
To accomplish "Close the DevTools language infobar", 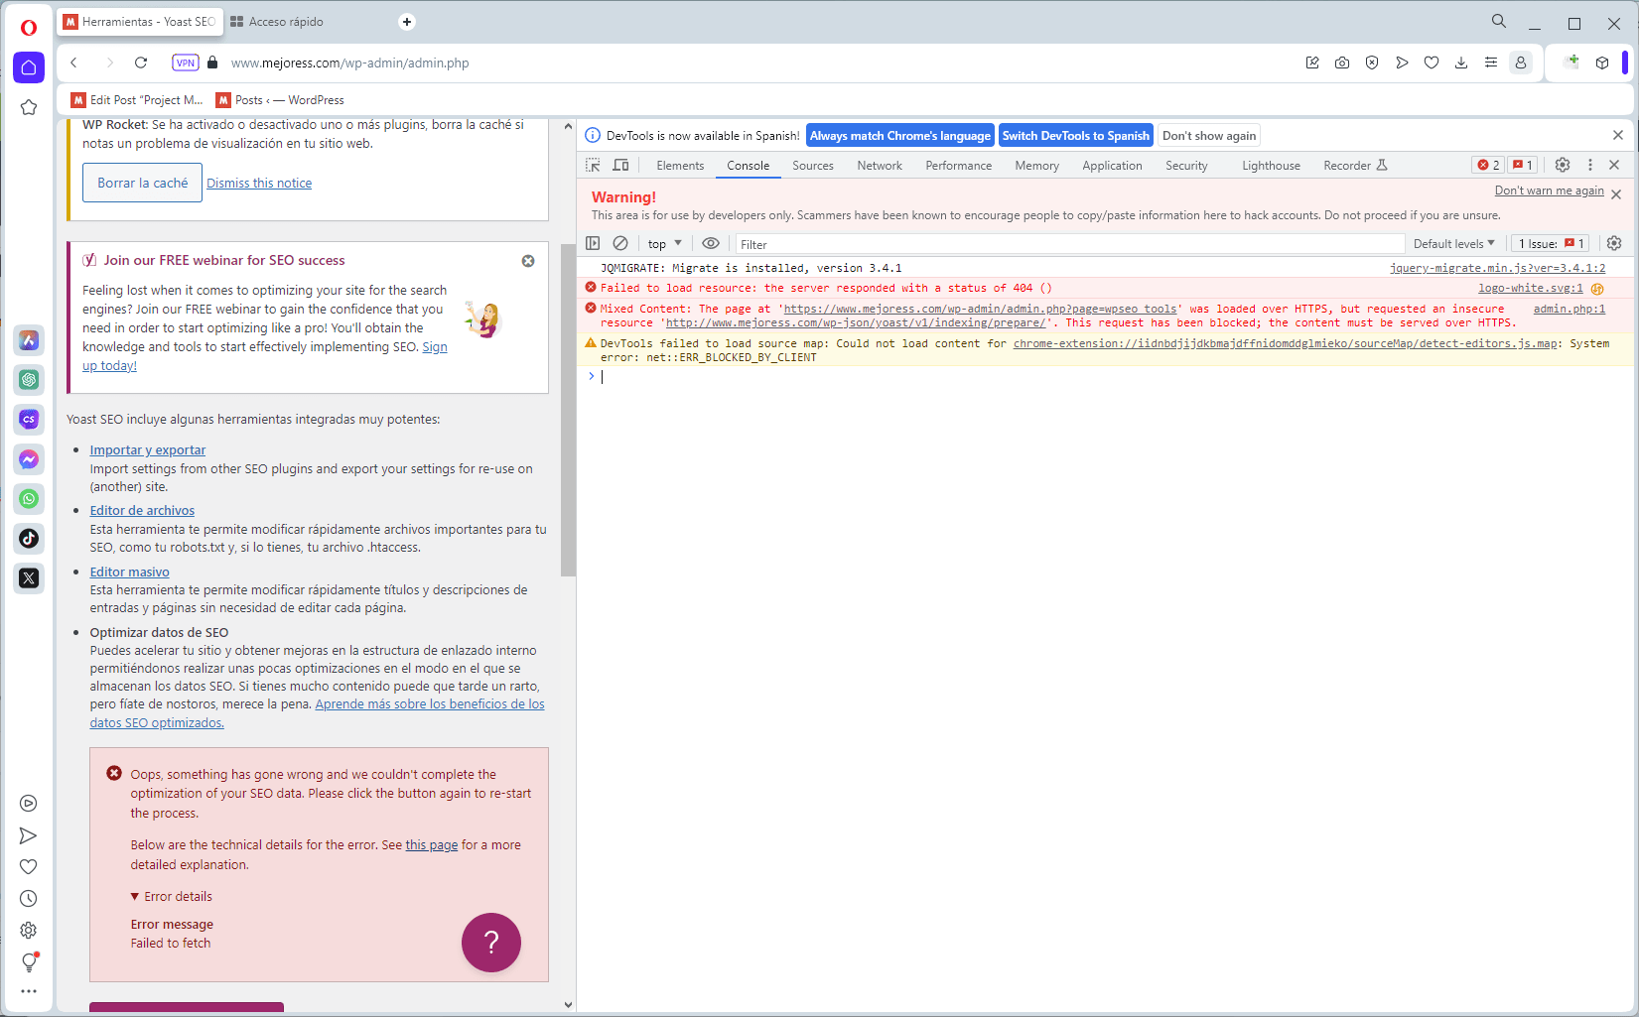I will (x=1618, y=135).
